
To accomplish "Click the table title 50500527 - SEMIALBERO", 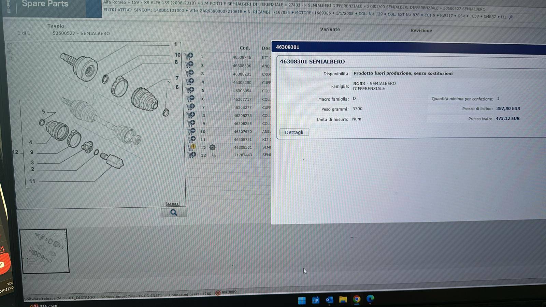I will click(81, 33).
